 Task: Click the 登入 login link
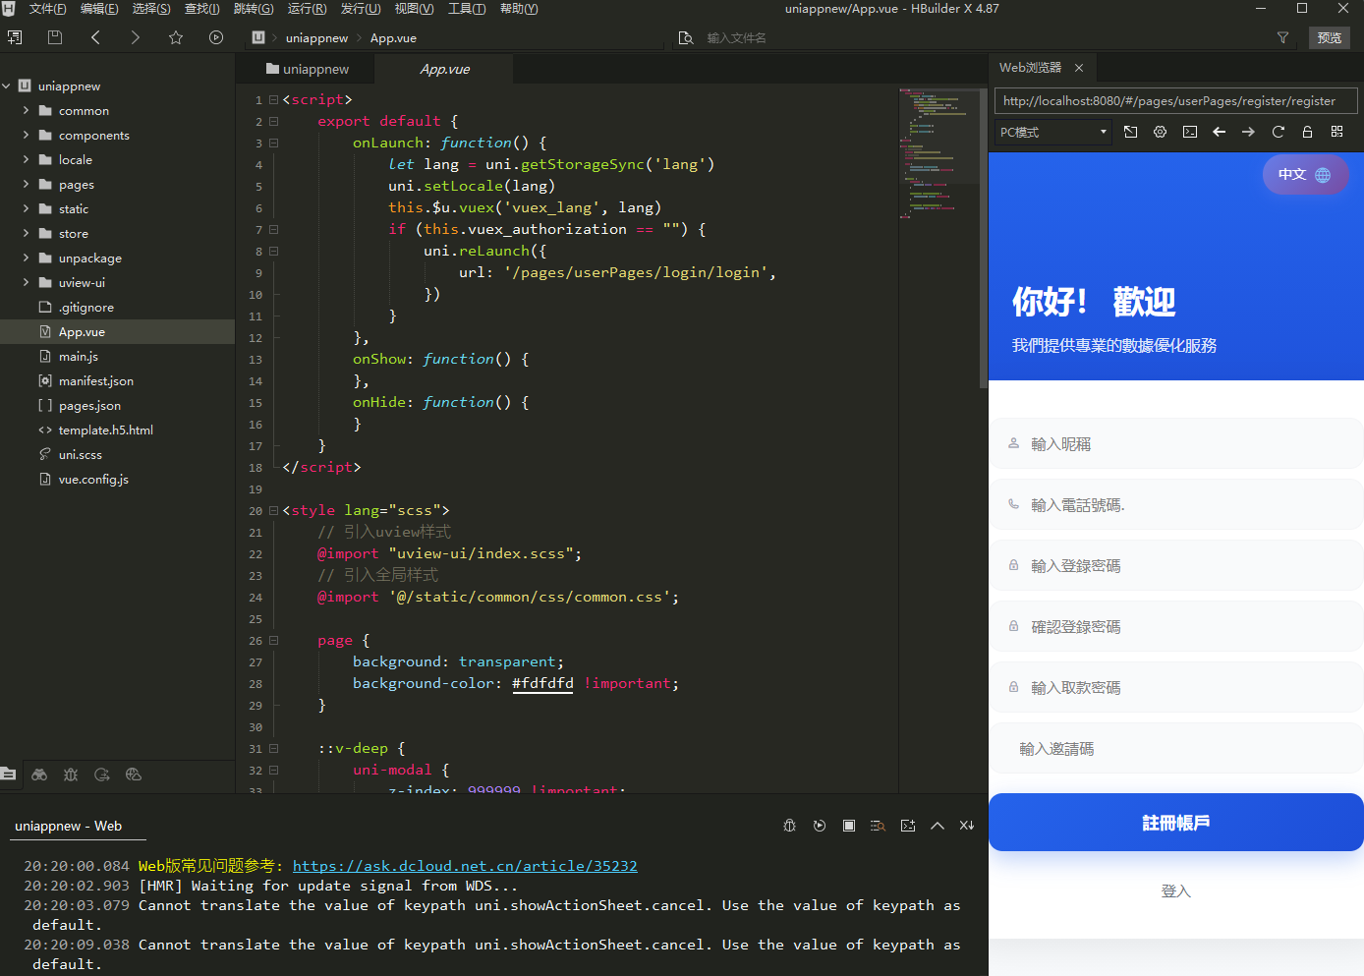click(x=1176, y=891)
